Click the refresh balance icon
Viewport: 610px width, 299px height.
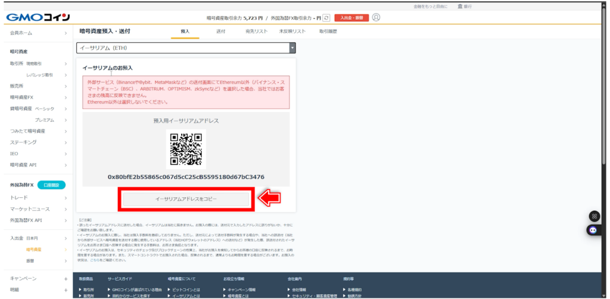(x=326, y=18)
